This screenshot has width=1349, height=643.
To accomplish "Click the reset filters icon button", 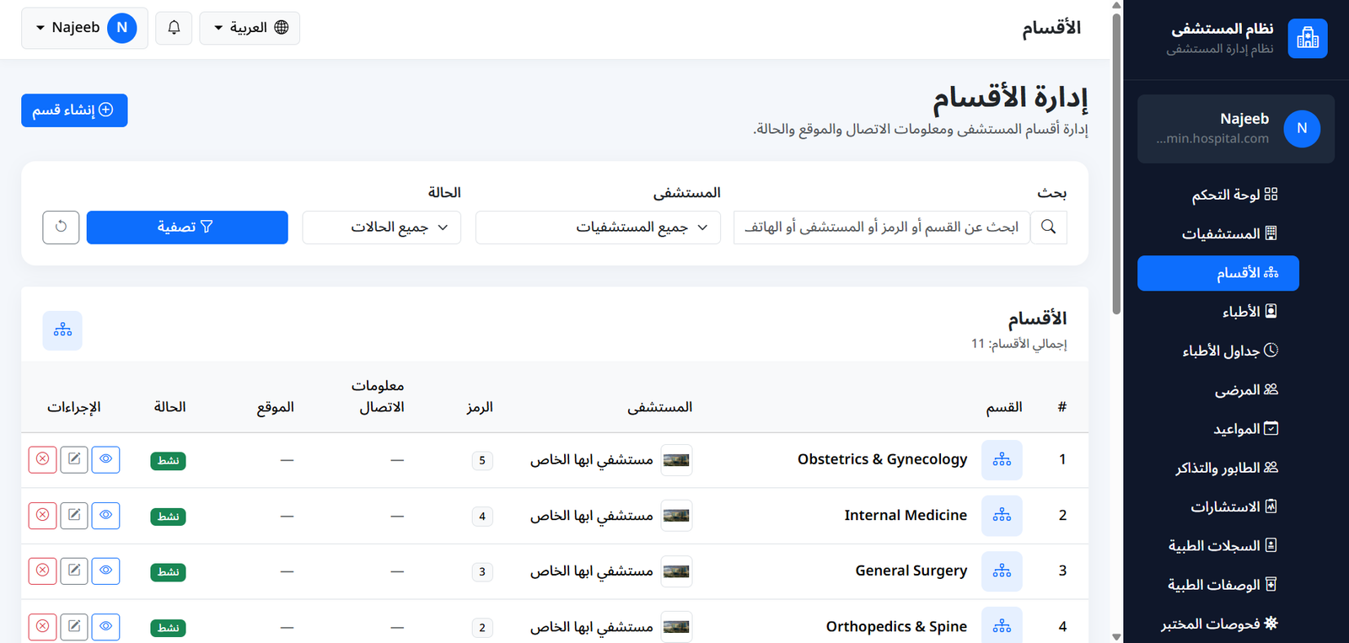I will coord(61,228).
